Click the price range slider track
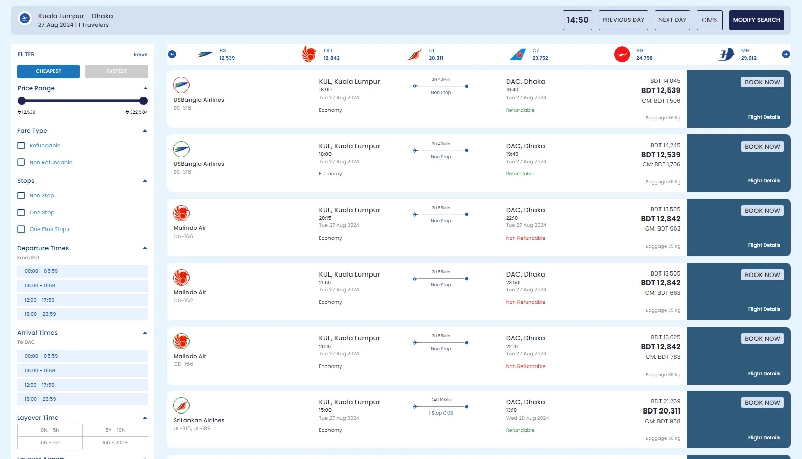 coord(82,101)
